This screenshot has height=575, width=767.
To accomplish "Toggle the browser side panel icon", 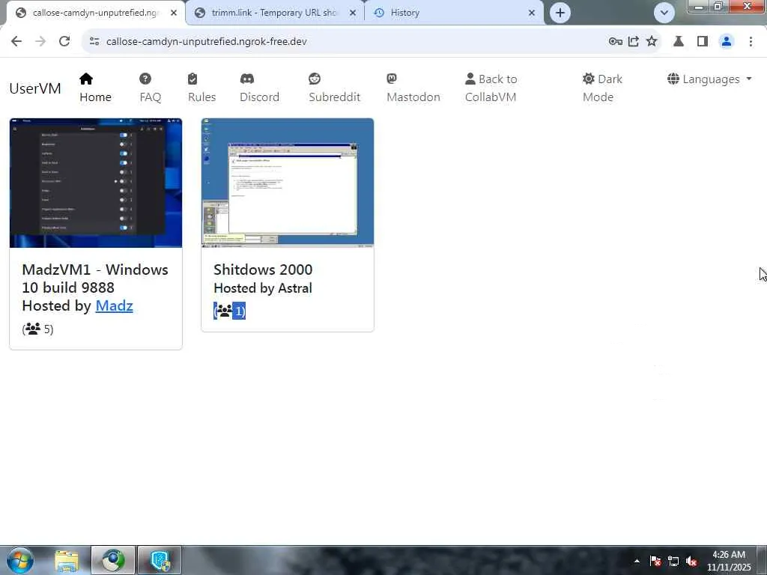I will click(x=703, y=42).
